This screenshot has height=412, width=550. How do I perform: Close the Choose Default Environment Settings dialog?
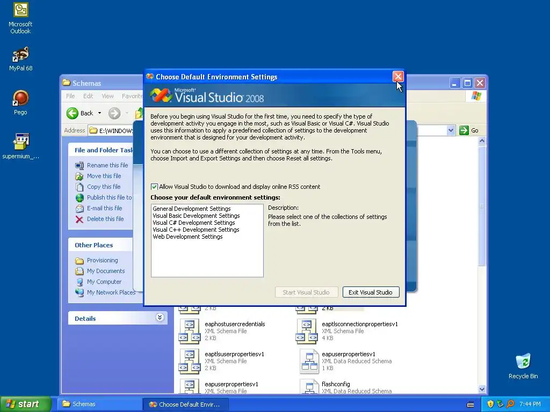[398, 76]
